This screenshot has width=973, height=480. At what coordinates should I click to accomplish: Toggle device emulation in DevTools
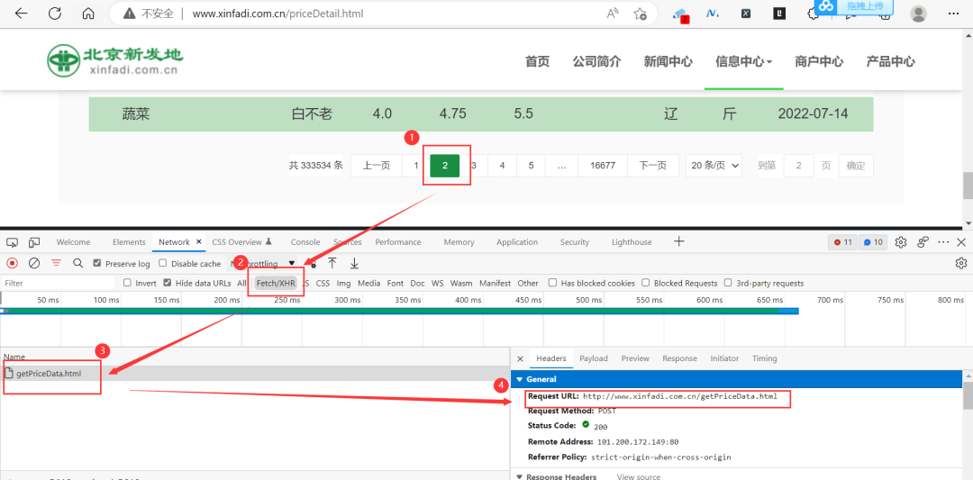coord(34,242)
